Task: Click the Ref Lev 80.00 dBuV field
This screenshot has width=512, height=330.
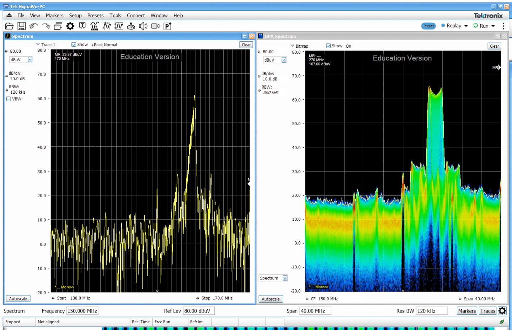Action: tap(199, 311)
